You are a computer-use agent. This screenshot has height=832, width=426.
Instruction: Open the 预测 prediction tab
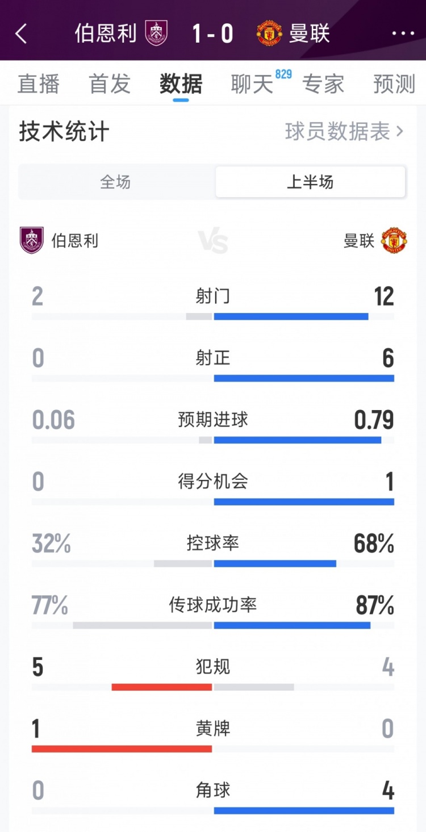[394, 84]
